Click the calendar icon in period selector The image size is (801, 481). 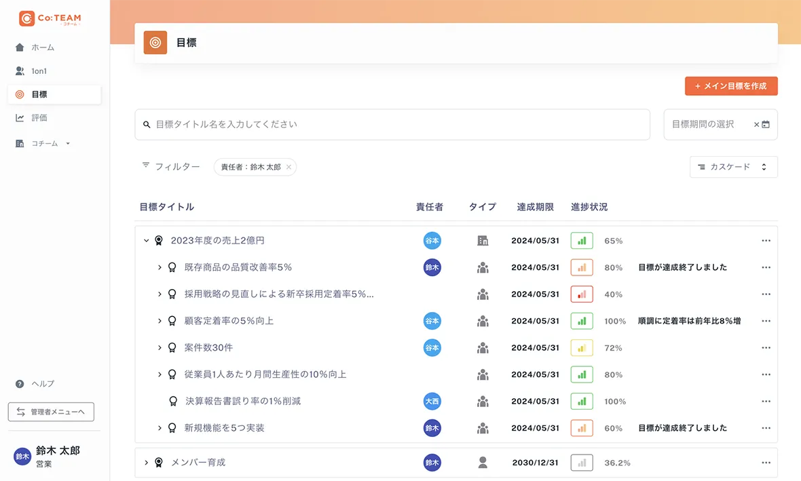(766, 125)
